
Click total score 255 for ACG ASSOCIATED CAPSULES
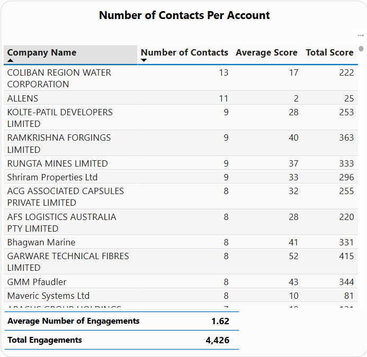(x=346, y=191)
